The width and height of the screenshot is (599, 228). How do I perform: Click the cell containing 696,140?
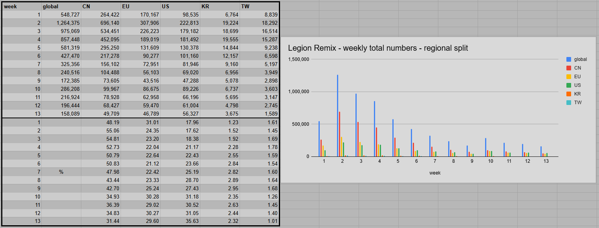[101, 23]
